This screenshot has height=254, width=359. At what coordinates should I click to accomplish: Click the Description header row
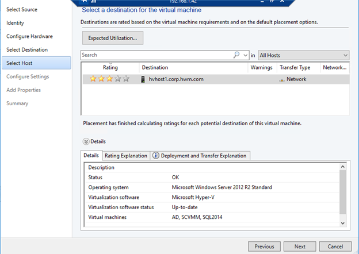coord(212,167)
